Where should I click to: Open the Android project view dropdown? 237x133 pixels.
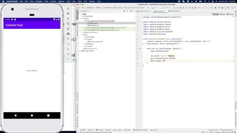(x=85, y=11)
